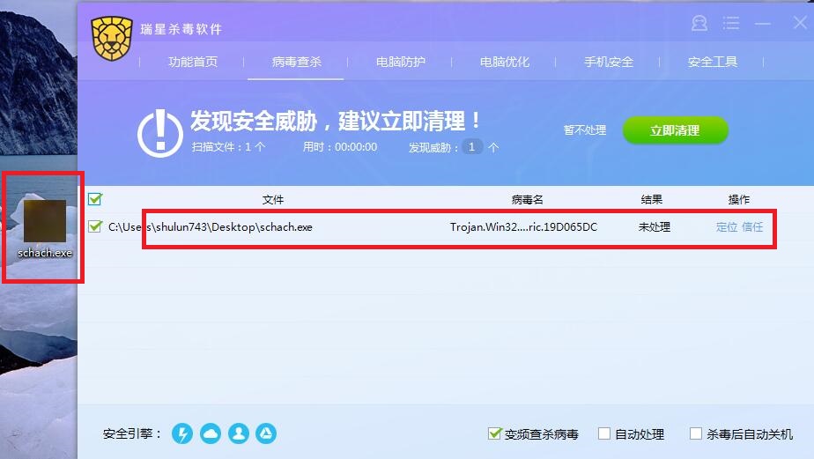Open the main menu list icon
The image size is (814, 459).
(731, 23)
